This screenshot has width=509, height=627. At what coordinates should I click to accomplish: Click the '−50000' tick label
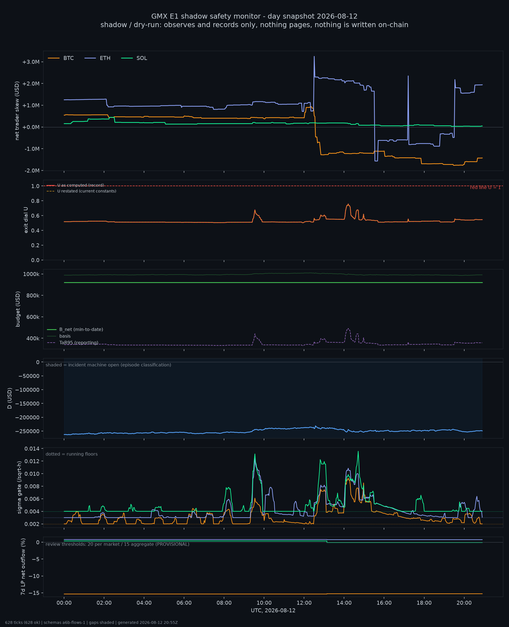click(29, 376)
